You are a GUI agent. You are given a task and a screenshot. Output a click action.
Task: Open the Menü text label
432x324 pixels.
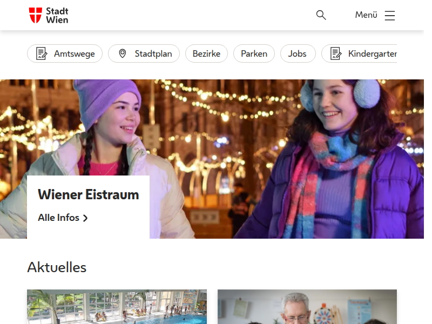366,15
